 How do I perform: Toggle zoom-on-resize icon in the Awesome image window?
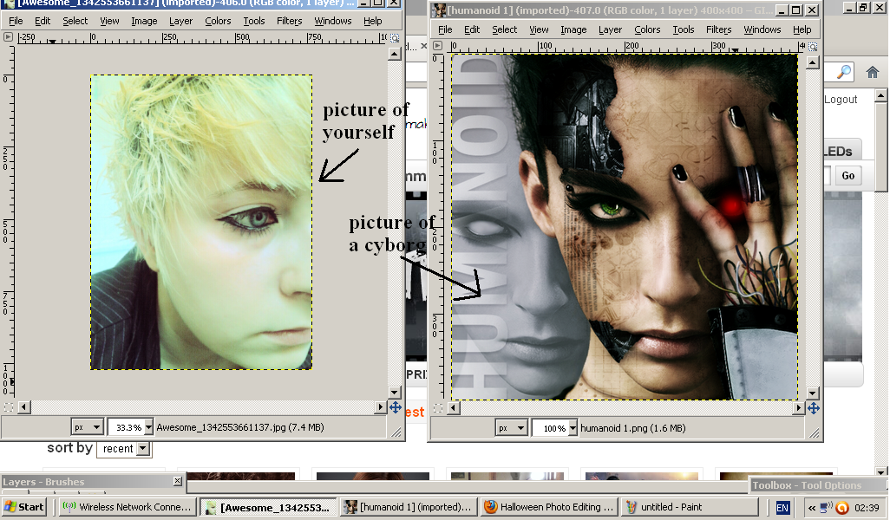click(x=395, y=38)
